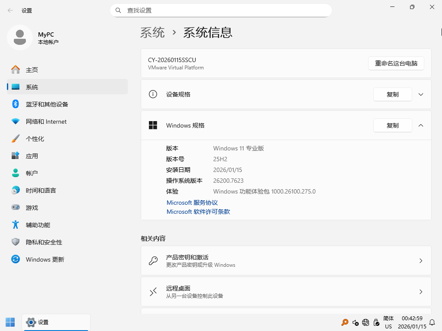Copy Windows 规格 with the 复制 button

pyautogui.click(x=392, y=125)
